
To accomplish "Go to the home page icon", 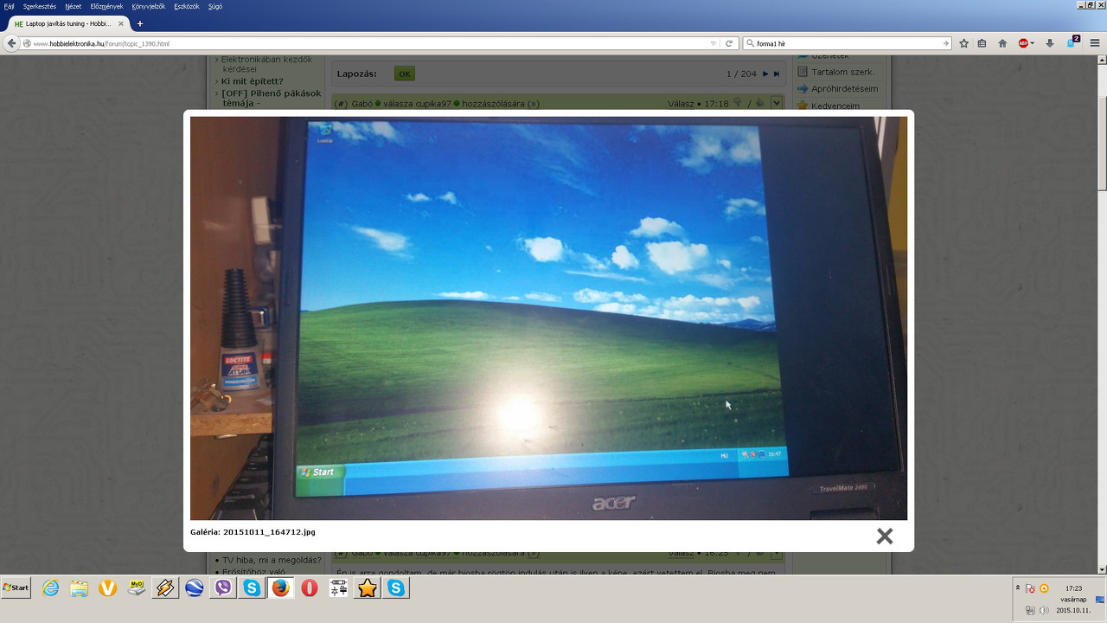I will 1002,43.
